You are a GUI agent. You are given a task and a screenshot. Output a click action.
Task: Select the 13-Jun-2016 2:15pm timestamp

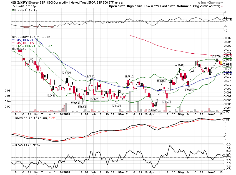point(25,6)
